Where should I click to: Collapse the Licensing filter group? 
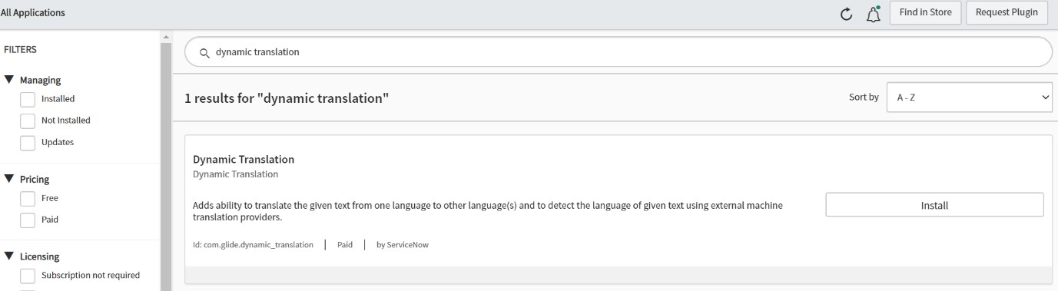click(x=9, y=256)
